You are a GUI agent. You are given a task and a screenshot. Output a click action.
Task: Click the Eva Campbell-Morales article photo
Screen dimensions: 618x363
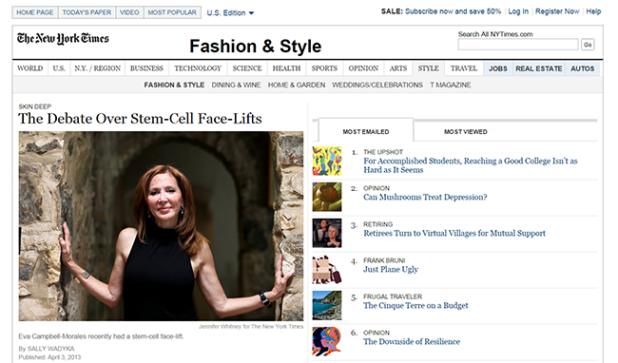pos(161,226)
